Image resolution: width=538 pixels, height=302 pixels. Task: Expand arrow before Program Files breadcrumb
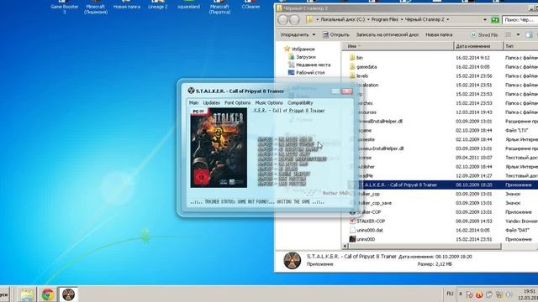[368, 19]
